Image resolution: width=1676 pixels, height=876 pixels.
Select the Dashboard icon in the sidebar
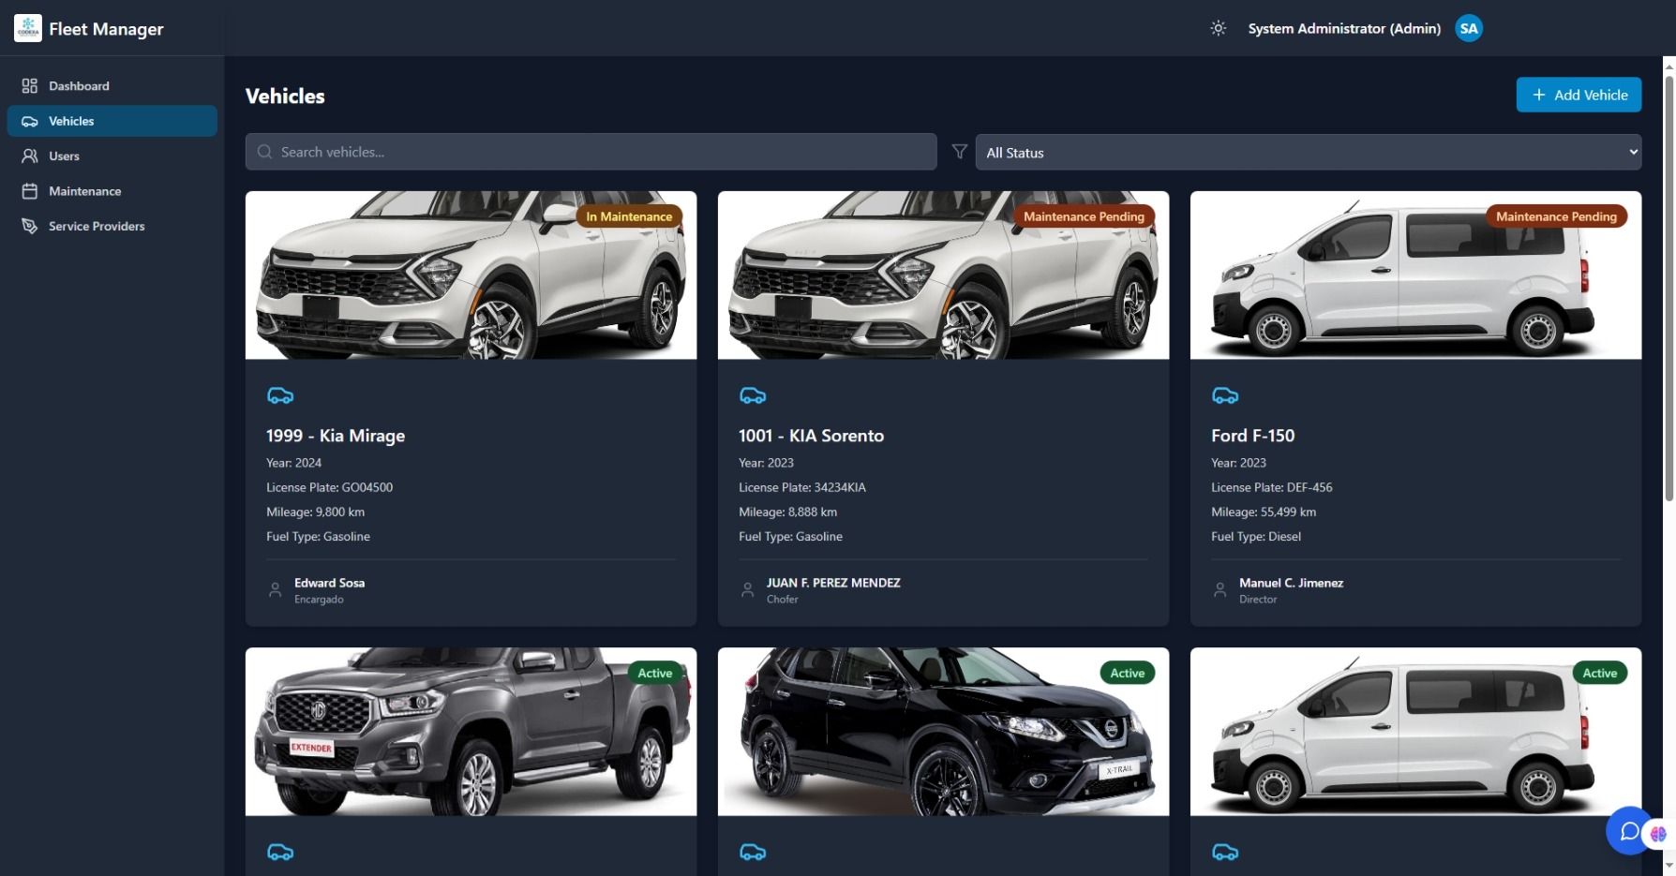pos(29,85)
